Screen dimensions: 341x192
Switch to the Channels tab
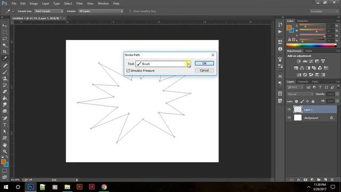(x=303, y=82)
